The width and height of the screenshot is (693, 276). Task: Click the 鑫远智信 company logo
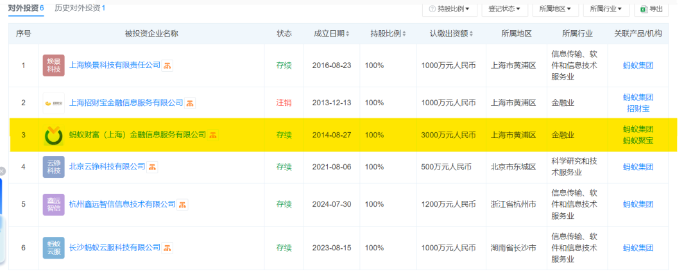pos(53,204)
